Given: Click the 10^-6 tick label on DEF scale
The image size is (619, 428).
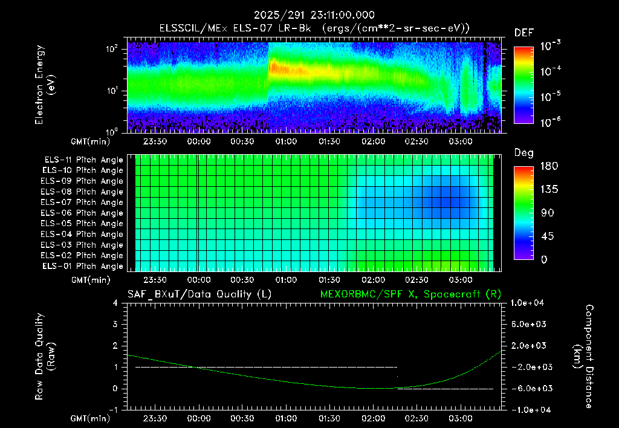Looking at the screenshot, I should click(550, 122).
